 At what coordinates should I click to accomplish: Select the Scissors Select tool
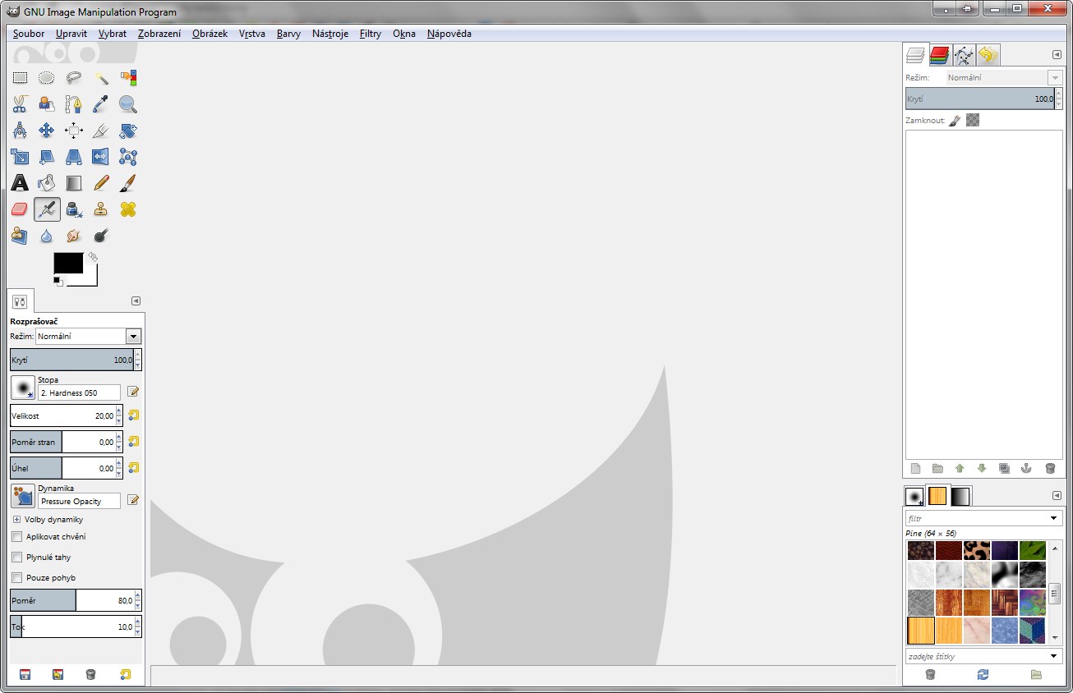coord(20,104)
